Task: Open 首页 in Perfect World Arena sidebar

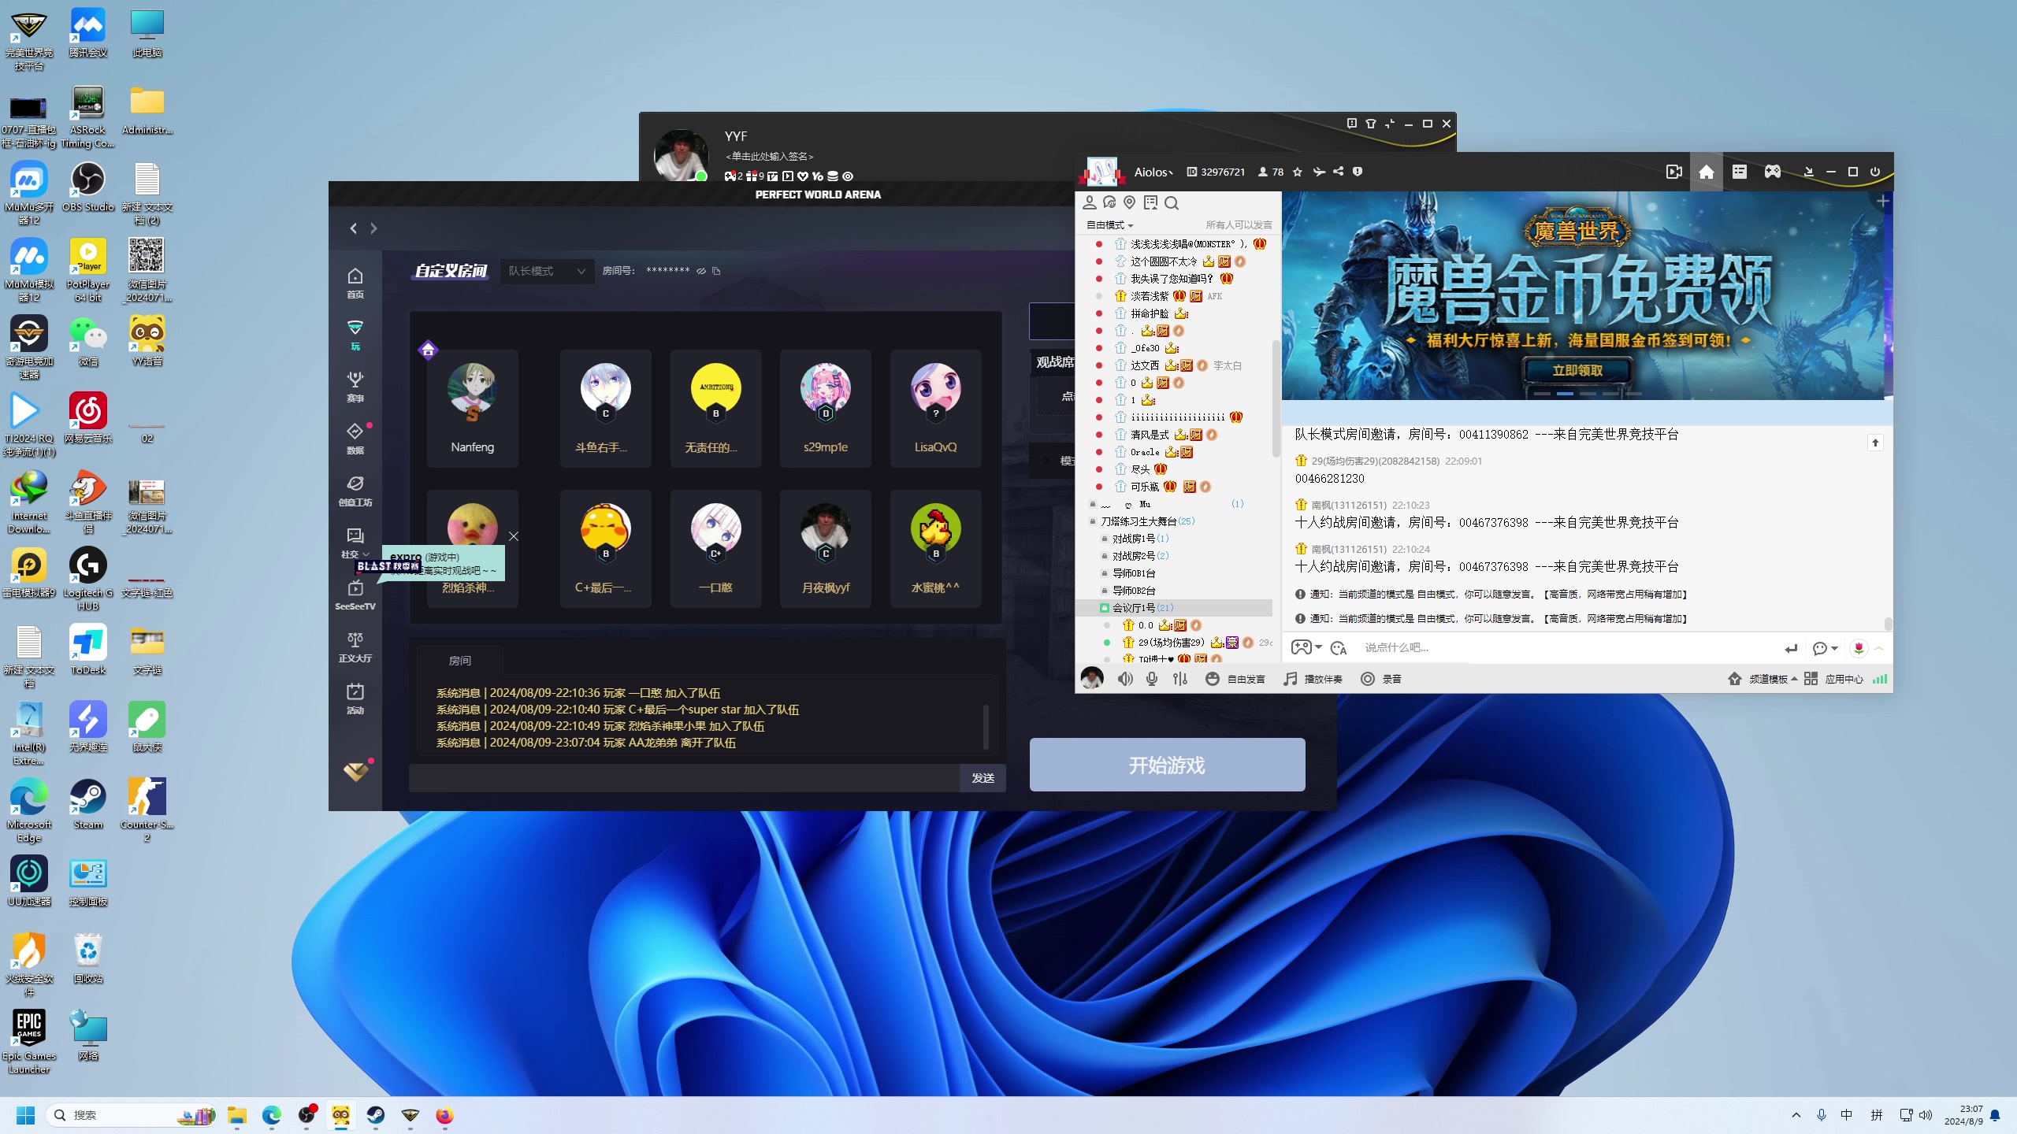Action: pos(355,283)
